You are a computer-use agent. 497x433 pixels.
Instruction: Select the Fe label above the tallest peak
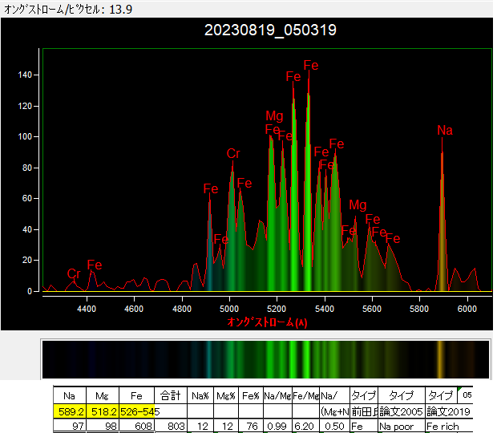point(311,65)
